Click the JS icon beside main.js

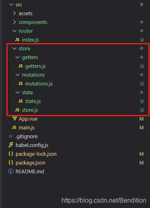point(14,127)
